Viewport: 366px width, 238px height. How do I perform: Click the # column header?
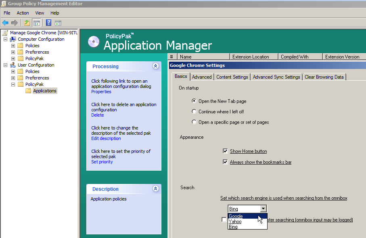(x=172, y=57)
